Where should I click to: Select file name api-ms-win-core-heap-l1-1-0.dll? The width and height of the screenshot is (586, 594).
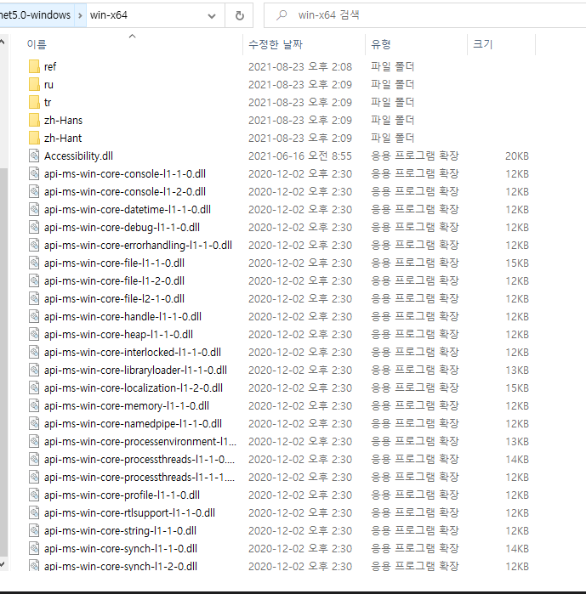point(118,334)
